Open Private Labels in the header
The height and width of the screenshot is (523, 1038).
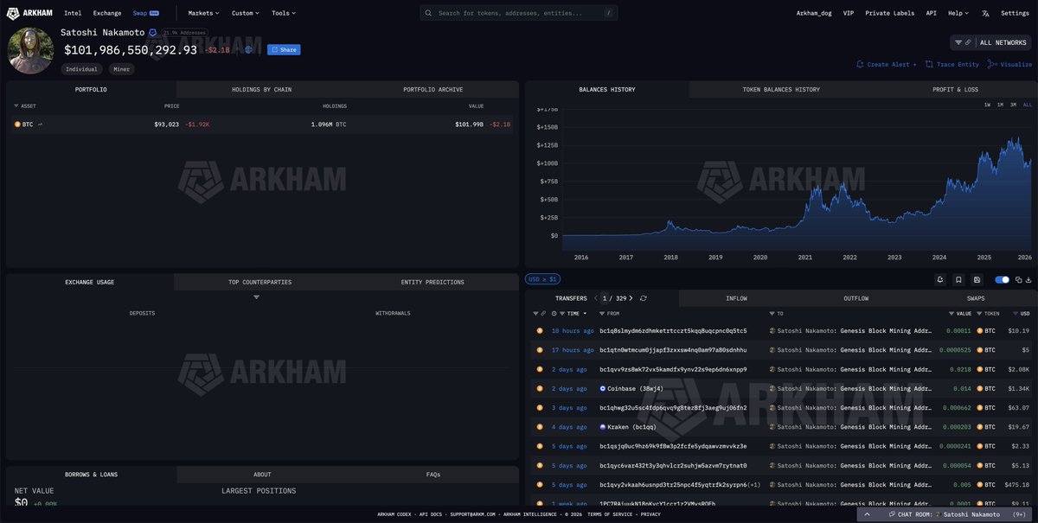tap(889, 13)
